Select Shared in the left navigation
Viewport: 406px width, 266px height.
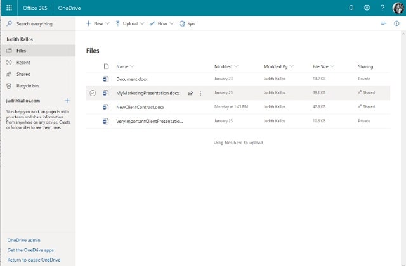click(38, 74)
